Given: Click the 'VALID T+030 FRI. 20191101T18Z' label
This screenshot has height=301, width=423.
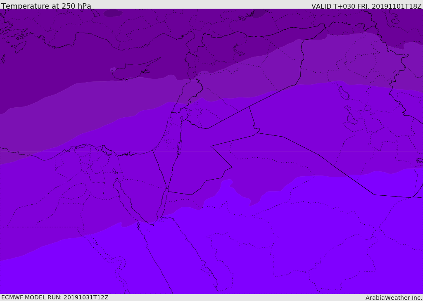Looking at the screenshot, I should 367,6.
